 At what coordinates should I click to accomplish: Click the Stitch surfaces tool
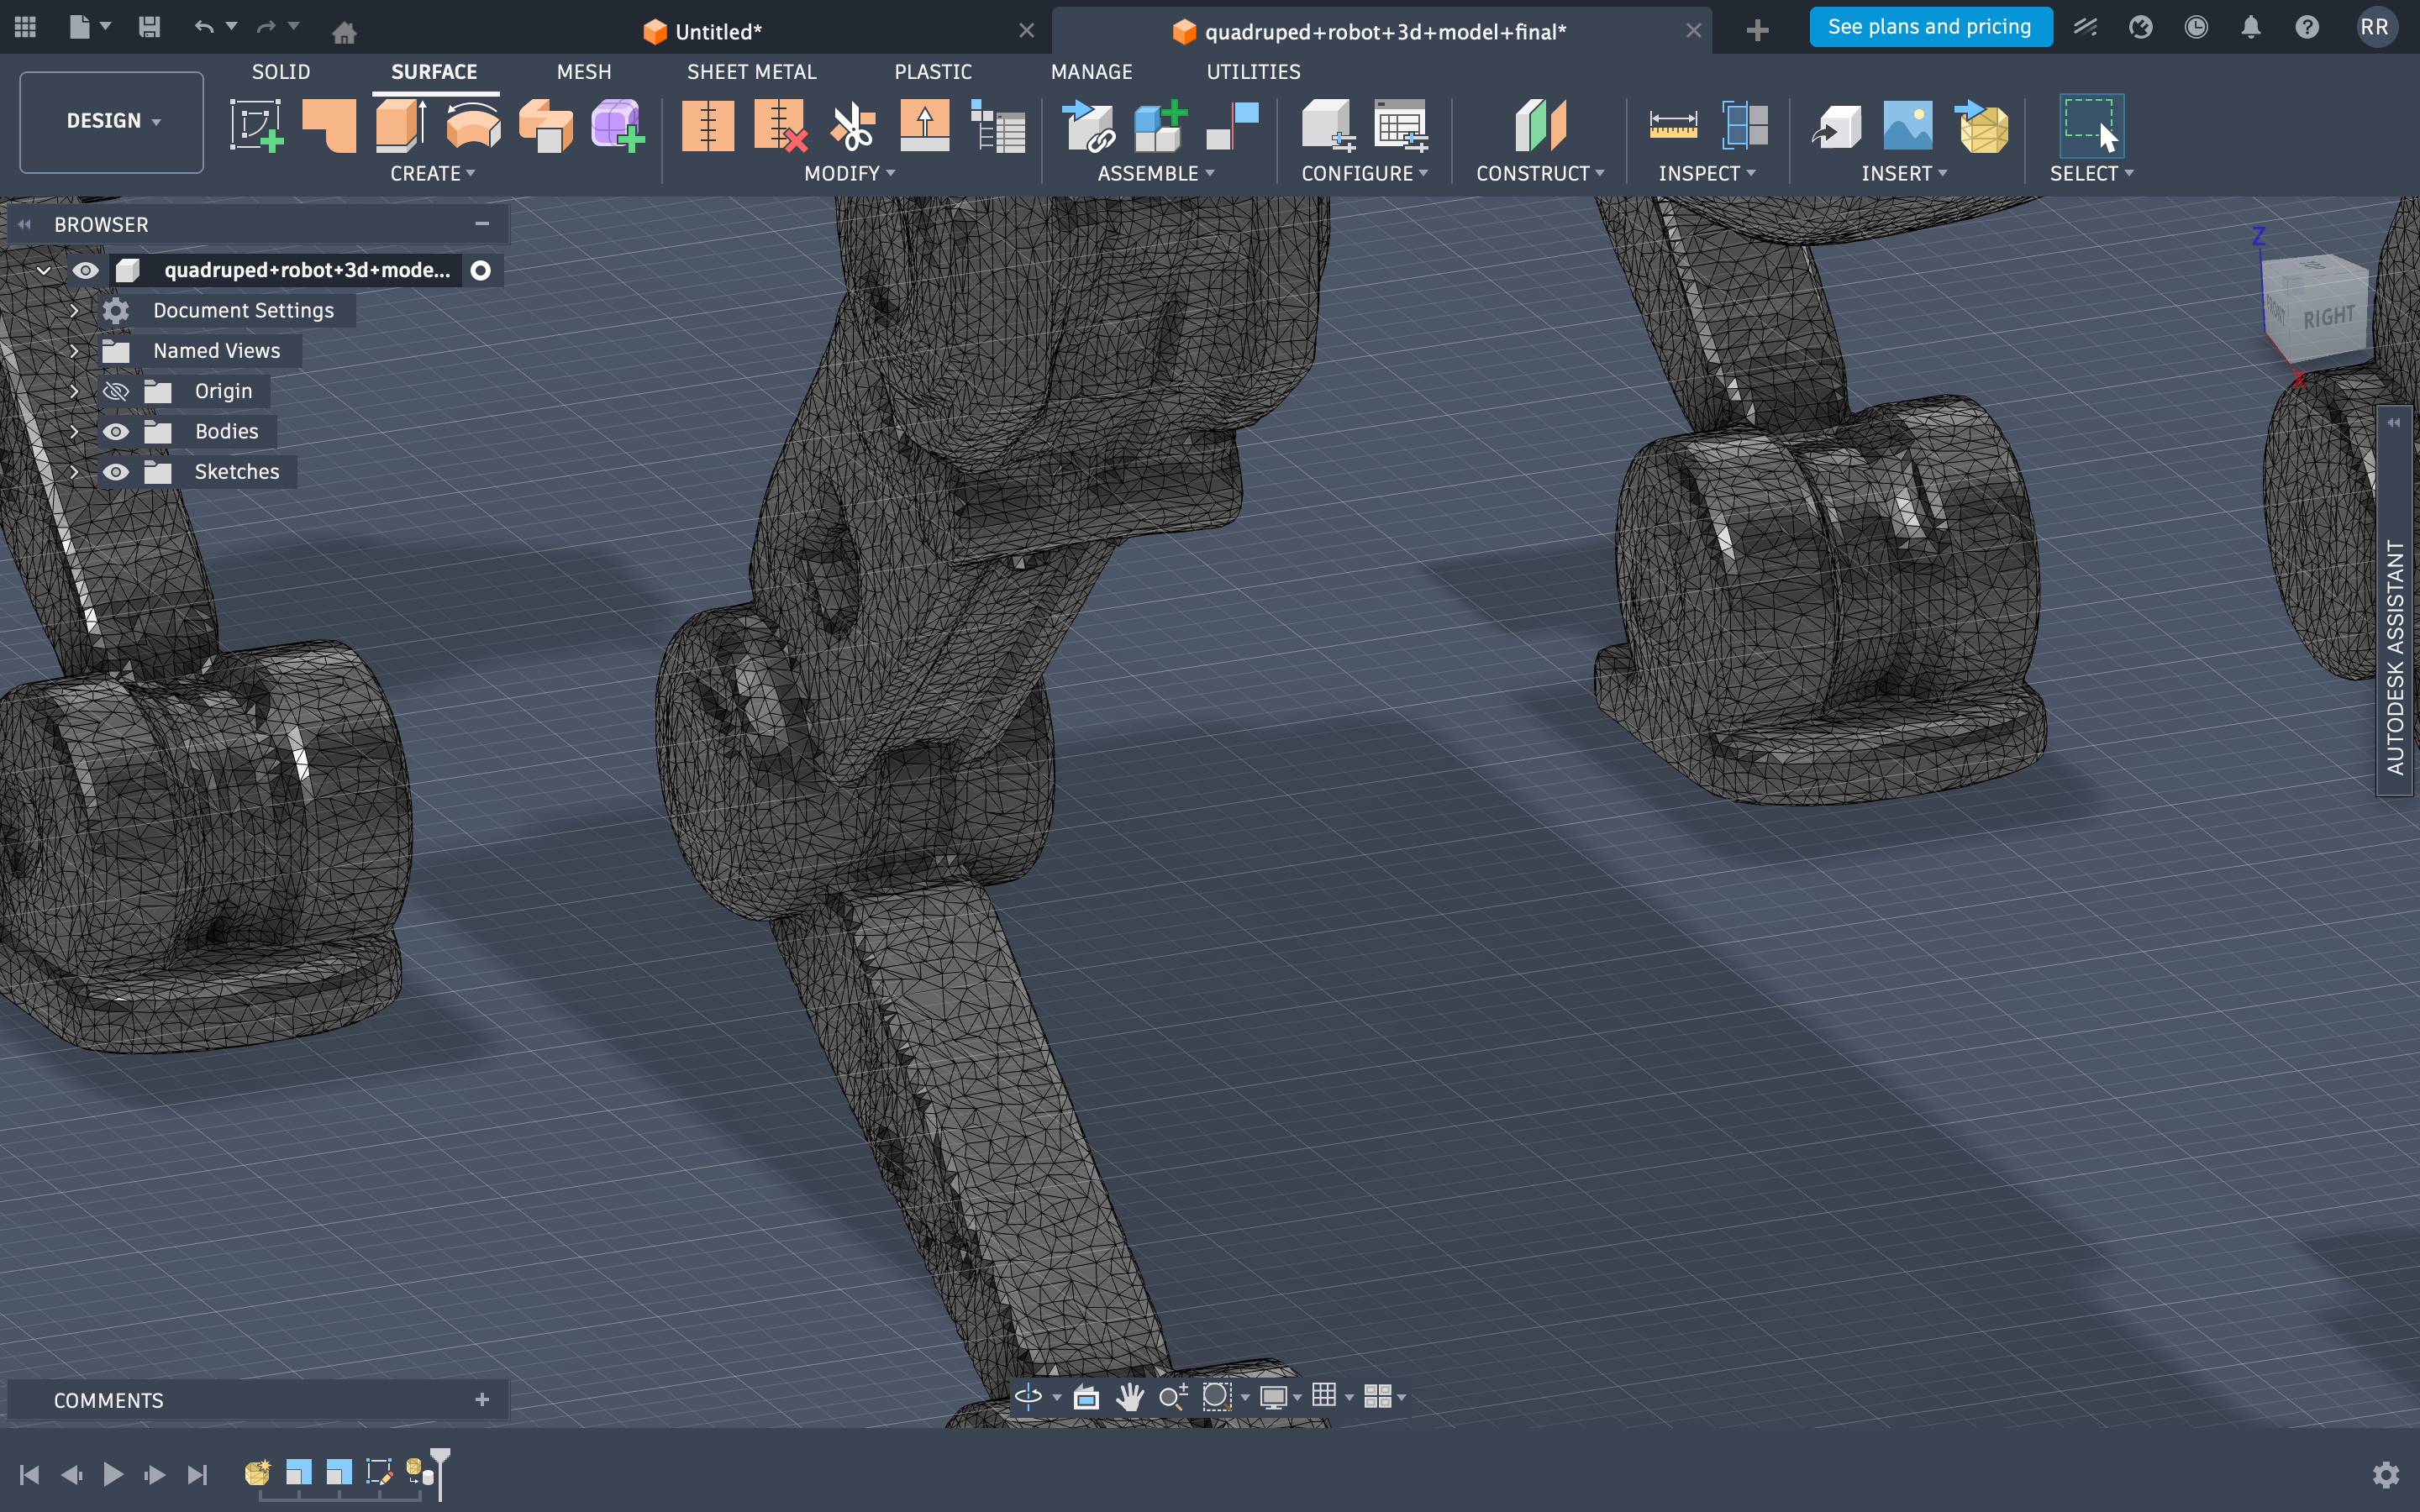pos(707,126)
